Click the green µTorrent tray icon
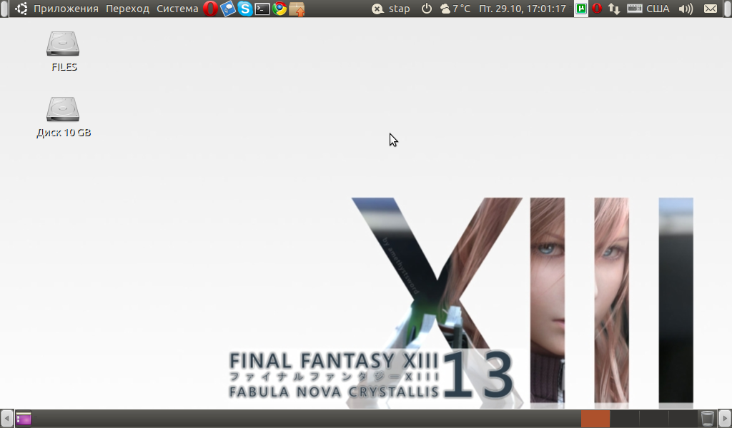Image resolution: width=732 pixels, height=428 pixels. (x=581, y=9)
